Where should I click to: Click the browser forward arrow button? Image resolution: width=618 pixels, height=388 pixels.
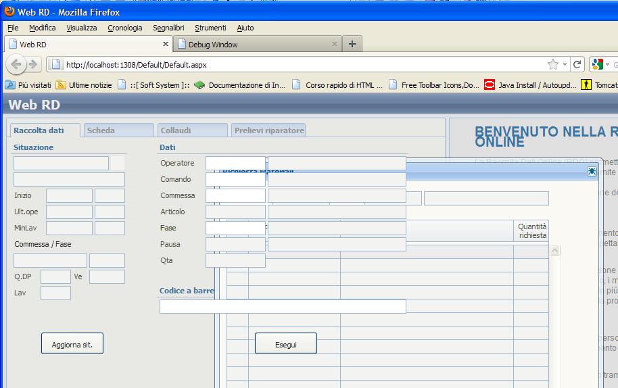(x=33, y=64)
